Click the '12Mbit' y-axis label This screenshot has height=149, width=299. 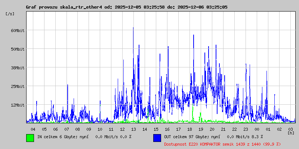point(18,105)
